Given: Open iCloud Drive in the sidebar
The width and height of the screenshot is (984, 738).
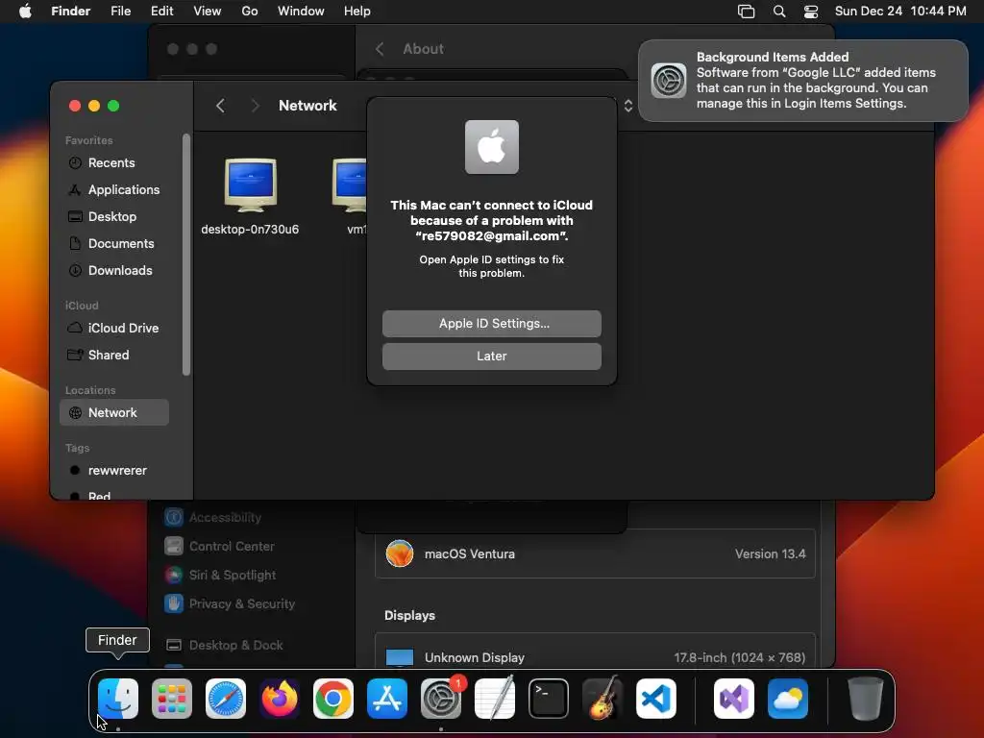Looking at the screenshot, I should pos(114,329).
